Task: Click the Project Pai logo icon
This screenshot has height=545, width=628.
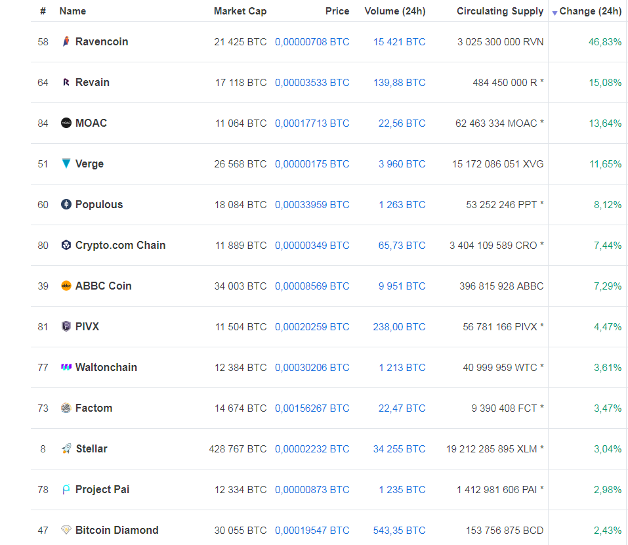Action: (x=66, y=489)
